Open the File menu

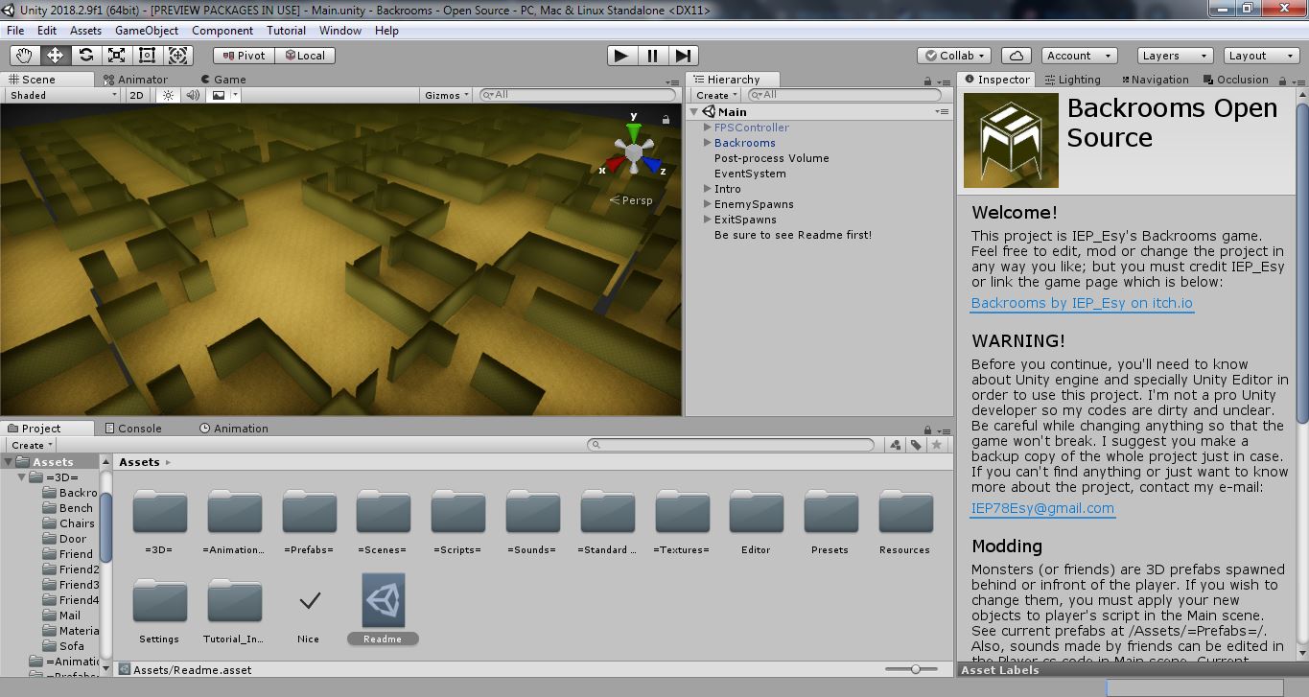coord(15,31)
